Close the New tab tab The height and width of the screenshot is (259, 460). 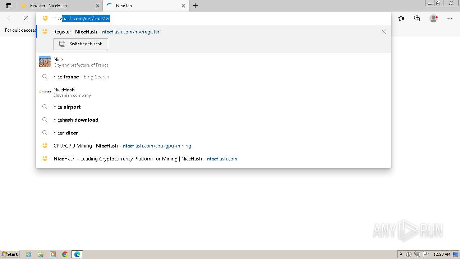click(184, 6)
